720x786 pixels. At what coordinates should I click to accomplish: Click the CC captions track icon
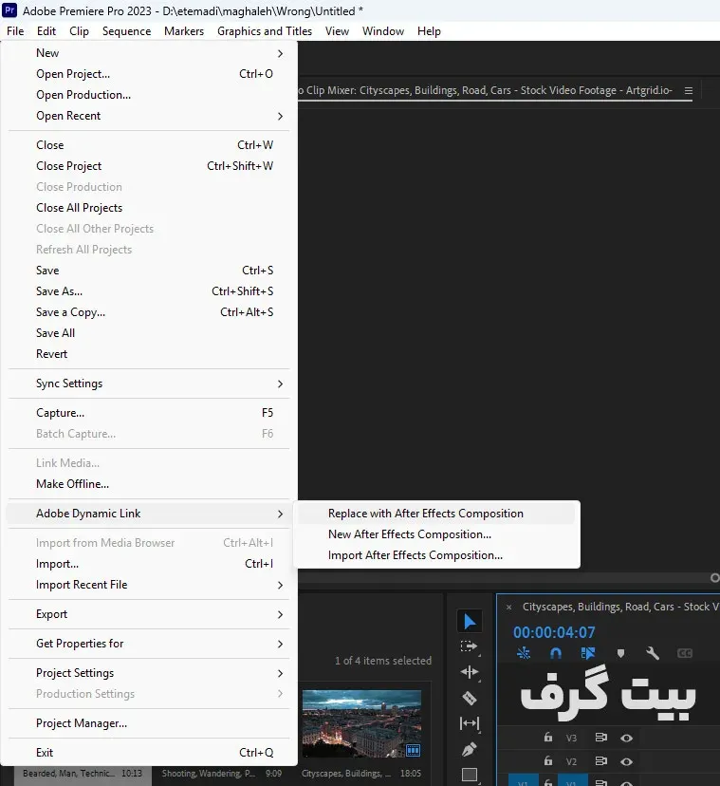tap(684, 653)
